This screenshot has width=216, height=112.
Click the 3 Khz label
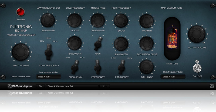(113, 58)
